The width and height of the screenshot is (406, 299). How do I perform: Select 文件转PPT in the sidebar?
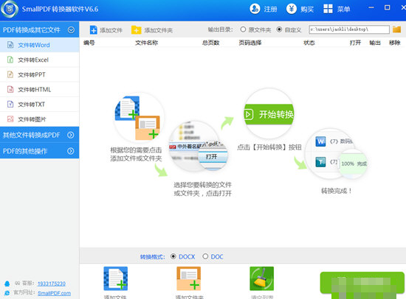point(39,74)
